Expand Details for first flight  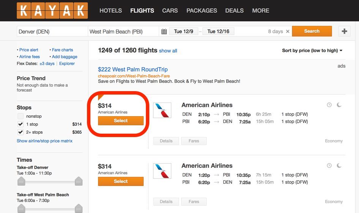(166, 141)
